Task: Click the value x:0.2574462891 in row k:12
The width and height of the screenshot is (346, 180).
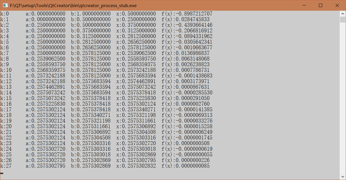Action: coord(136,81)
